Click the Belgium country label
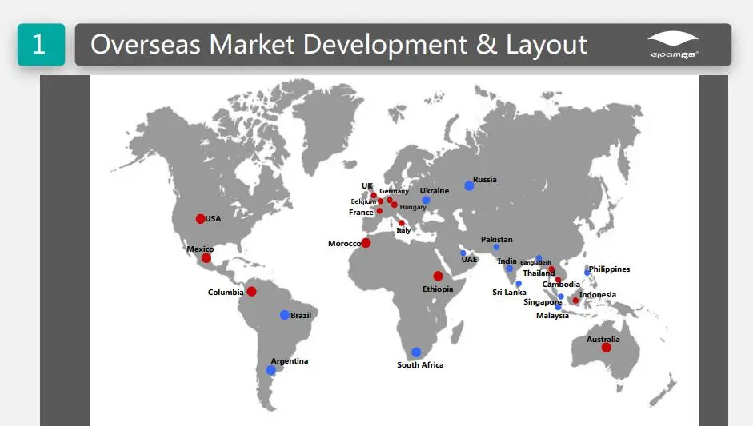Image resolution: width=753 pixels, height=426 pixels. pyautogui.click(x=363, y=201)
